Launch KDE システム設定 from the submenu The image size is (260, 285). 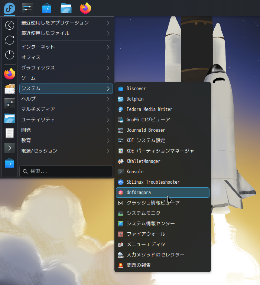(x=163, y=141)
